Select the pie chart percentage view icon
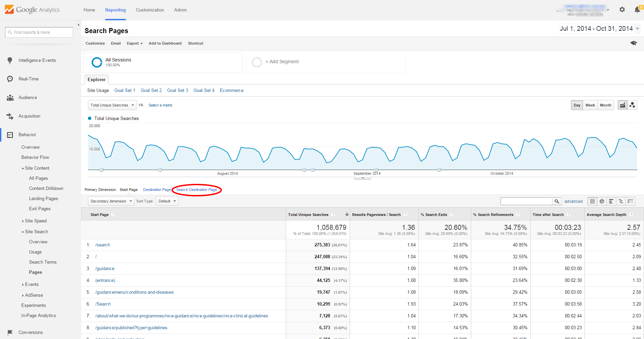The width and height of the screenshot is (644, 339). 602,201
